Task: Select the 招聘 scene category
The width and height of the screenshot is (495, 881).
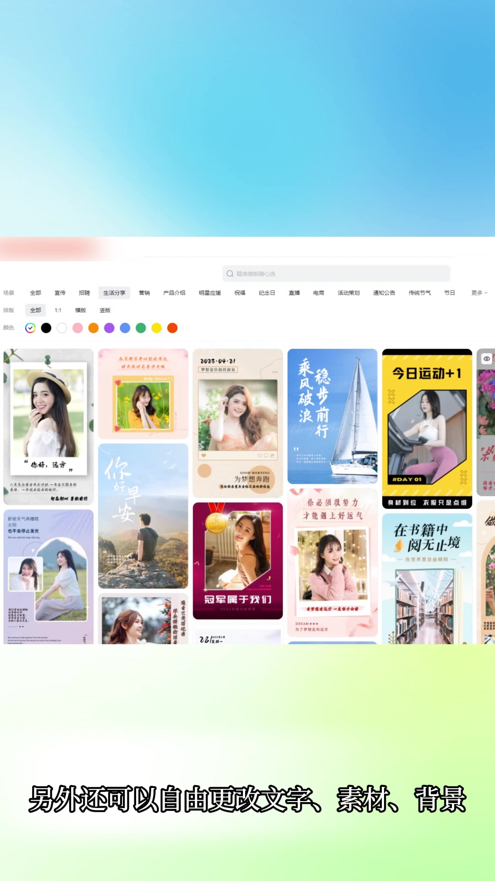Action: pos(84,293)
